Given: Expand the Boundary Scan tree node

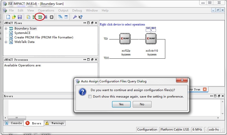Looking at the screenshot, I should [x=6, y=28].
